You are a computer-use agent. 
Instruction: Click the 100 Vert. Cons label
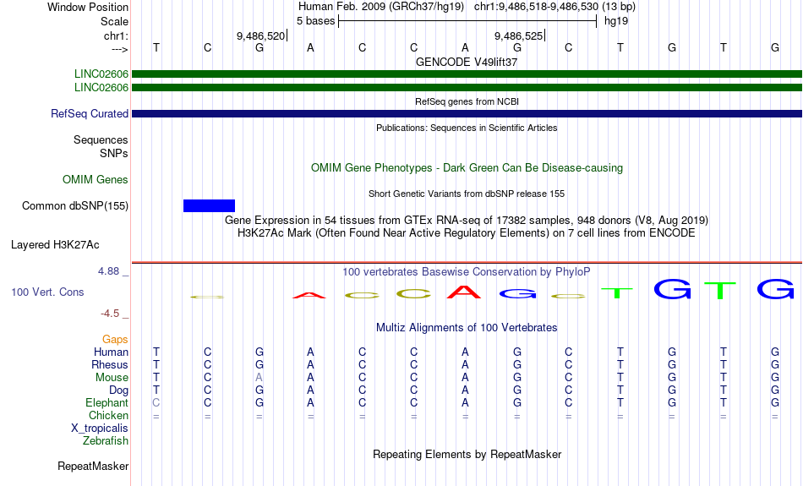point(47,292)
